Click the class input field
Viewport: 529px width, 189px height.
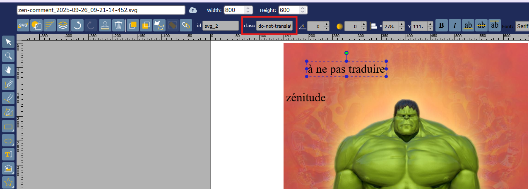click(274, 26)
